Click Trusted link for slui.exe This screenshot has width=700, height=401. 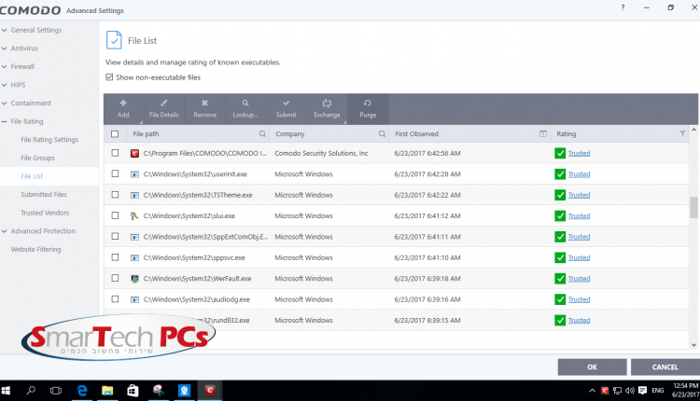[x=579, y=216]
